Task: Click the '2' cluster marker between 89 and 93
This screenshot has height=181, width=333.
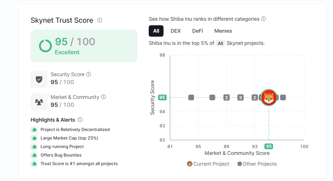Action: click(x=240, y=97)
